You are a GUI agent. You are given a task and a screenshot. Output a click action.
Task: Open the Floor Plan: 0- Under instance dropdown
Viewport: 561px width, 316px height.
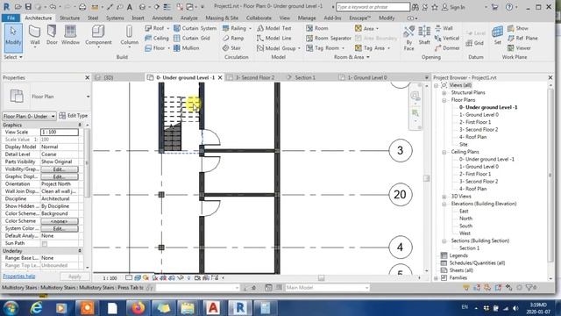coord(29,116)
